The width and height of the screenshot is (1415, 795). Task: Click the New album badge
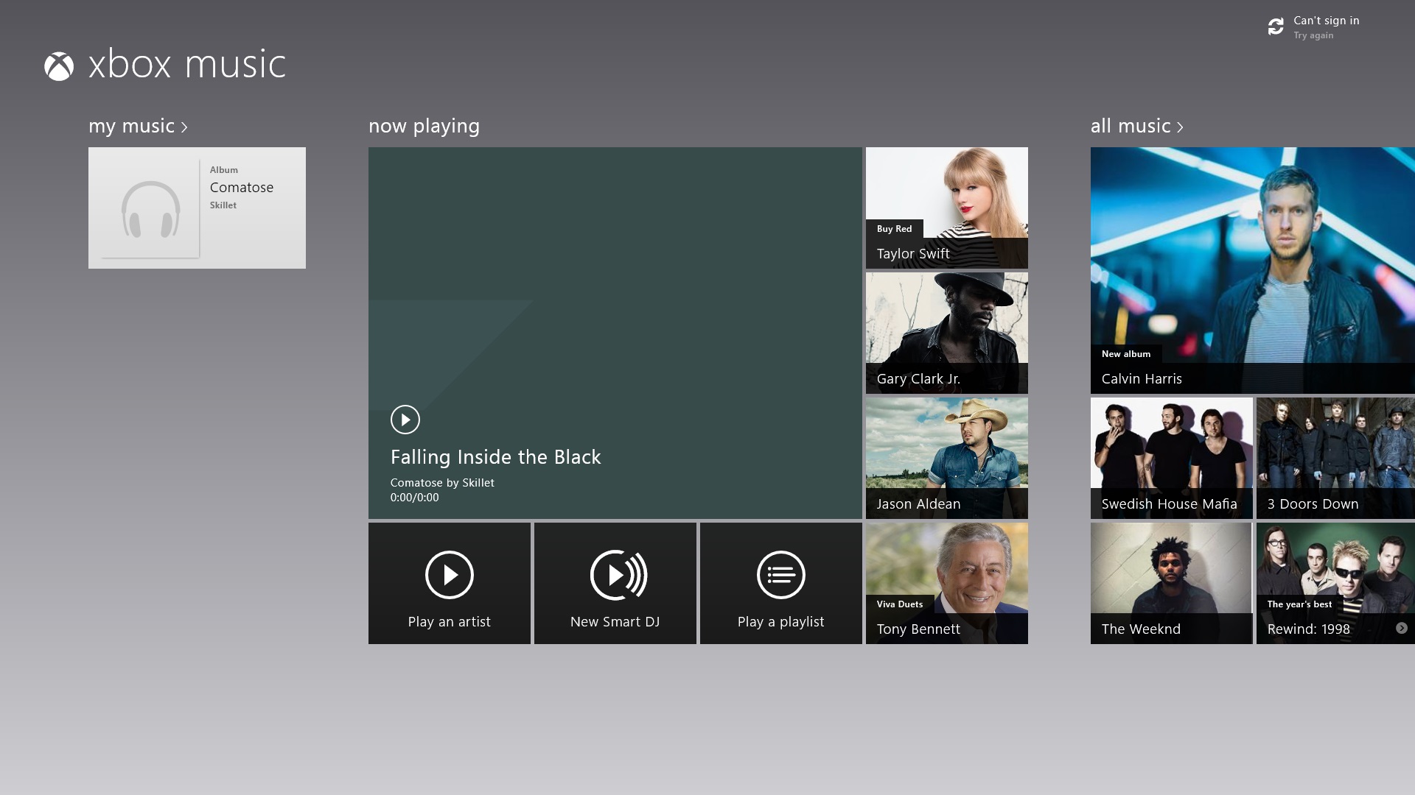point(1126,354)
